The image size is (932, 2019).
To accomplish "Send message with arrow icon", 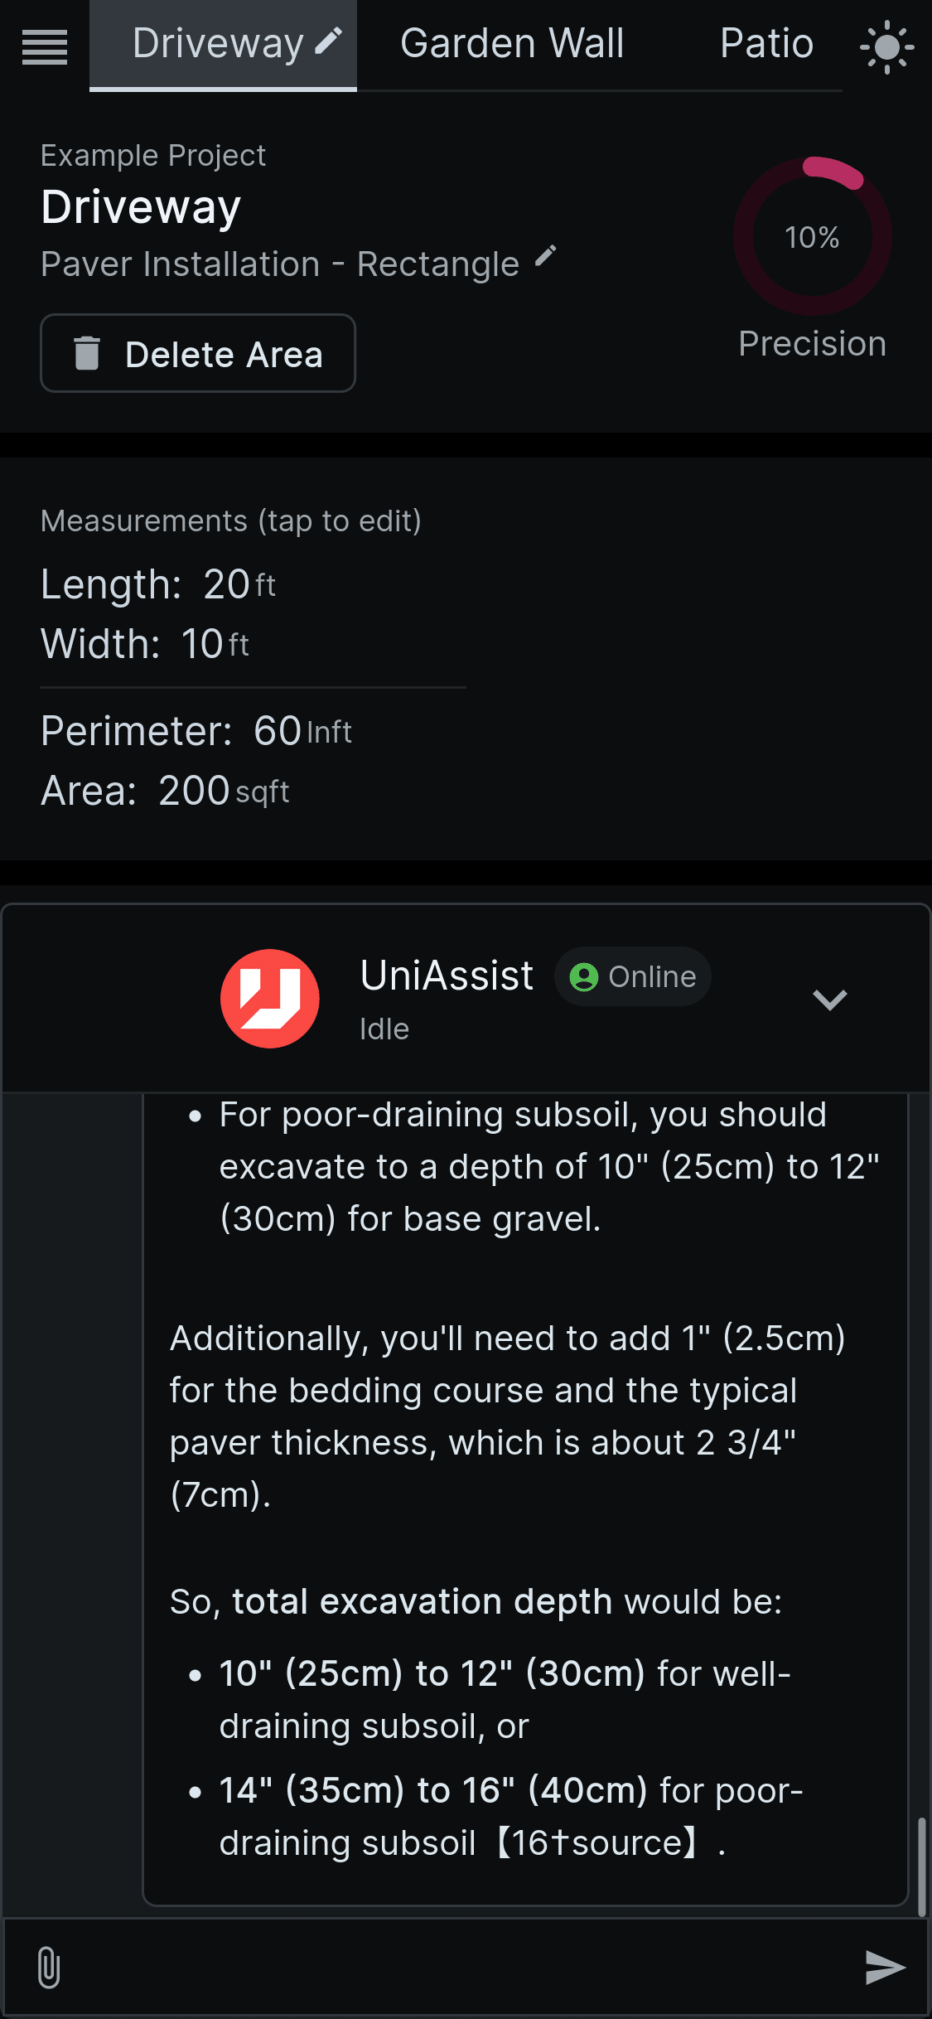I will point(885,1968).
